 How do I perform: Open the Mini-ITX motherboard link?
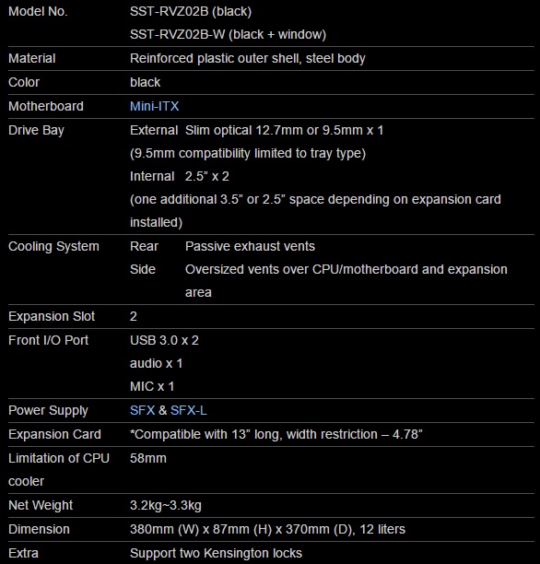(154, 106)
